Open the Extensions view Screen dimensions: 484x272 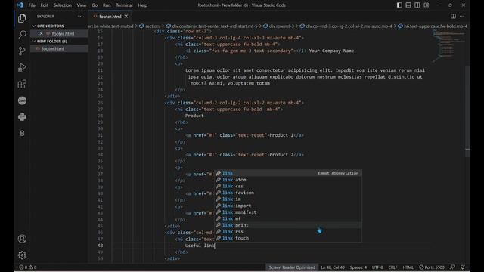click(x=22, y=84)
